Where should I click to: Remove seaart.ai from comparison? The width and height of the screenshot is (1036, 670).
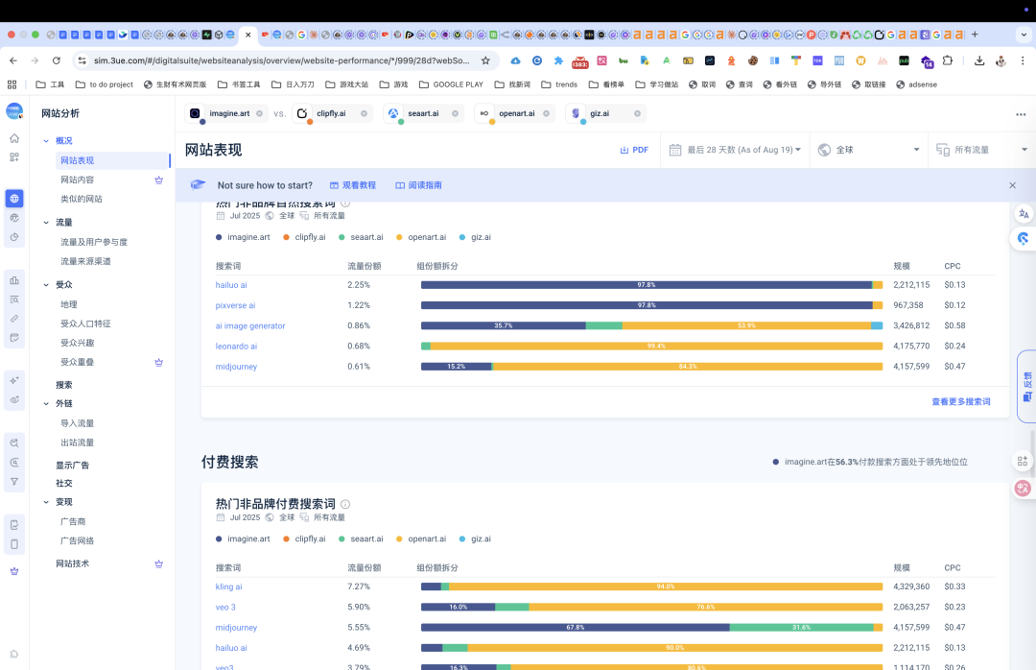click(x=456, y=114)
